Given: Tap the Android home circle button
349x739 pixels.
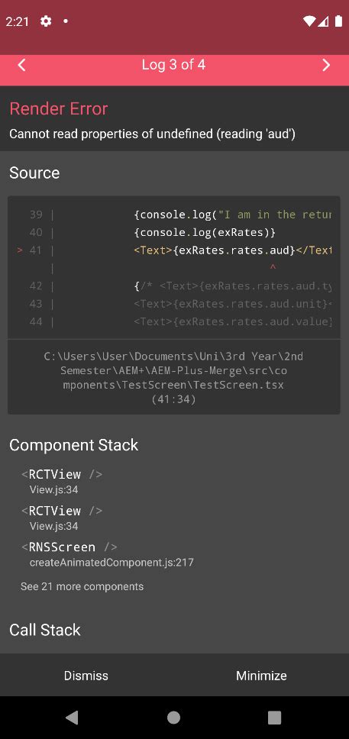Looking at the screenshot, I should pyautogui.click(x=173, y=718).
